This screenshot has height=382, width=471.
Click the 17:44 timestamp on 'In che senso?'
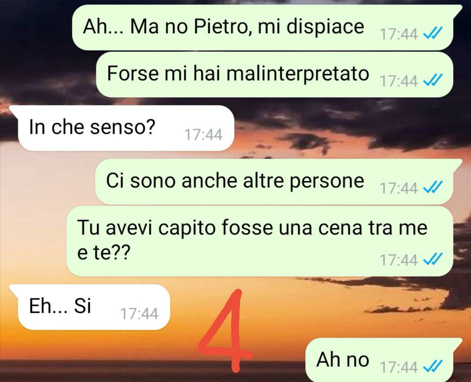click(x=203, y=135)
